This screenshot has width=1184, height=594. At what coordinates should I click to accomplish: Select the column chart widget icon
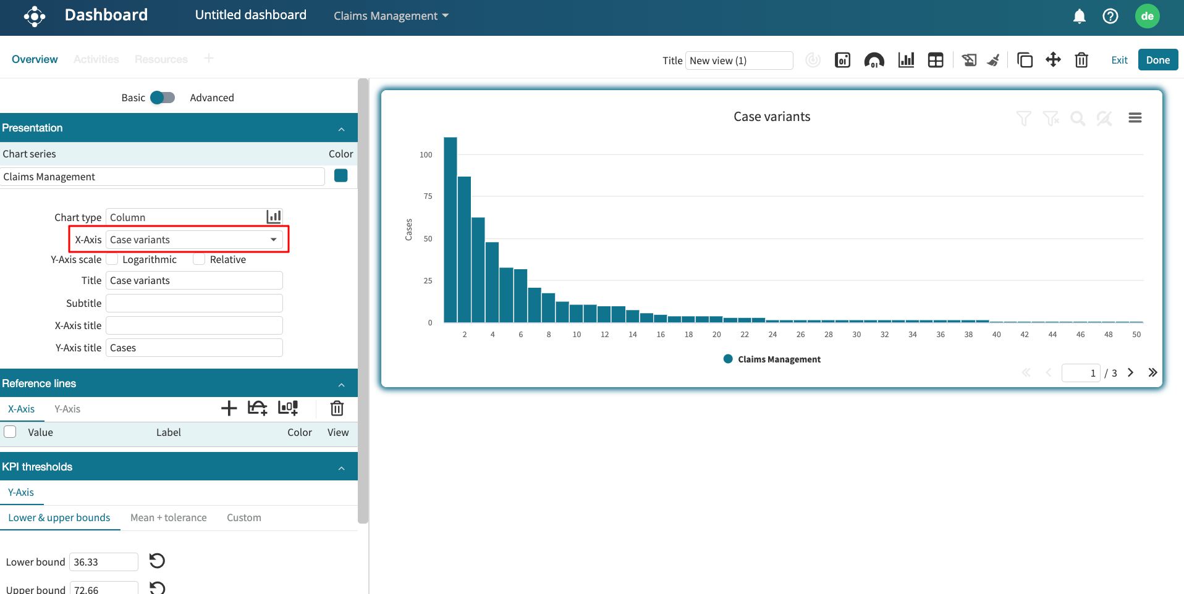pos(906,60)
